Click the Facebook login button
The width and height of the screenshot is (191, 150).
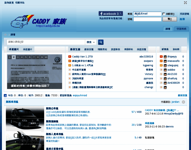pyautogui.click(x=111, y=13)
